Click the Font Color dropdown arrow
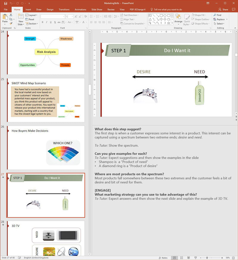This screenshot has height=260, width=238. click(x=87, y=22)
